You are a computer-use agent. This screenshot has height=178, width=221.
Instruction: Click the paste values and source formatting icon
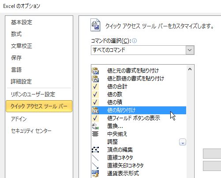95,71
